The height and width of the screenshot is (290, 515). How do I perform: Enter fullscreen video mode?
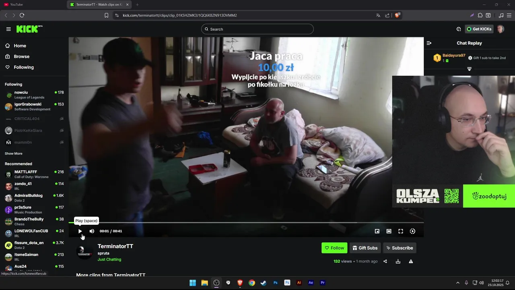click(x=401, y=231)
